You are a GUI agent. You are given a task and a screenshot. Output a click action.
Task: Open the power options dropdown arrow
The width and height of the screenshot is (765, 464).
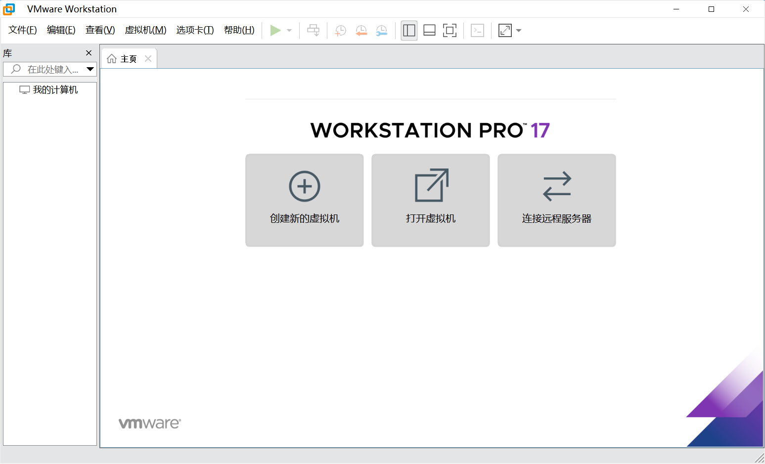(x=288, y=30)
